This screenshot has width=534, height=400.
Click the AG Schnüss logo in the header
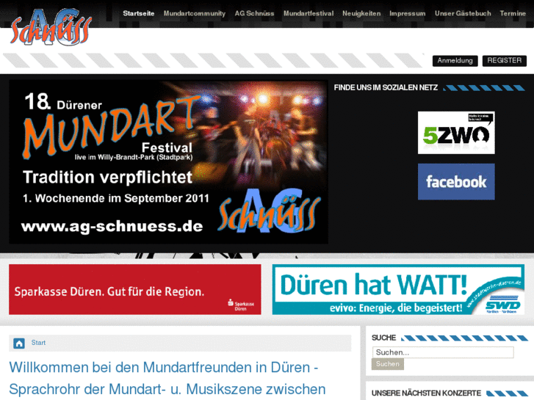click(x=51, y=27)
